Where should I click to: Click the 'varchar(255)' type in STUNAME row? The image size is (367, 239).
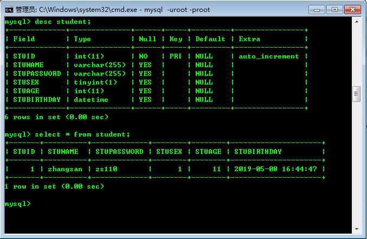tap(100, 65)
